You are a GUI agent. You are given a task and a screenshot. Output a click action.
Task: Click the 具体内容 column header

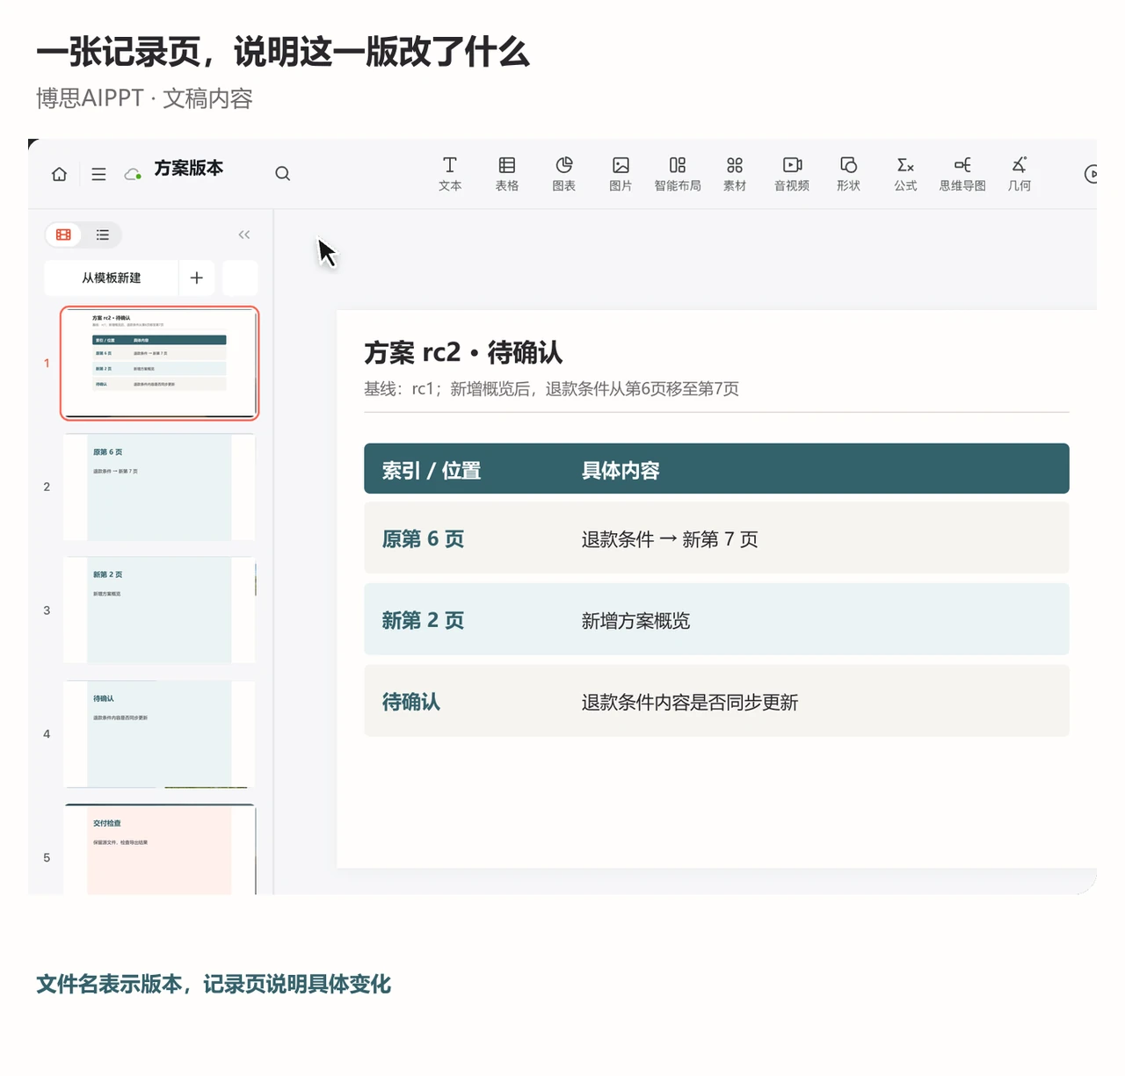pos(621,471)
